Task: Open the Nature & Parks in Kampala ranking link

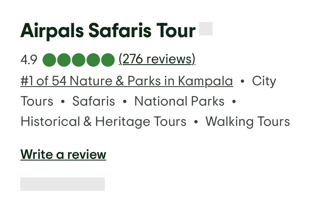Action: (126, 81)
